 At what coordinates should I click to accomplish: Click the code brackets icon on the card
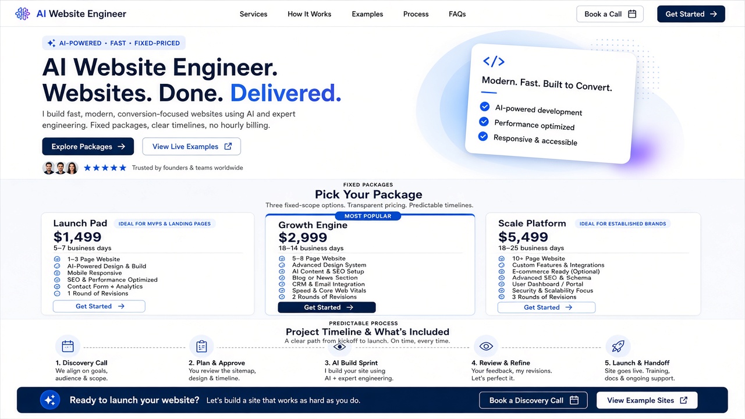pyautogui.click(x=494, y=61)
